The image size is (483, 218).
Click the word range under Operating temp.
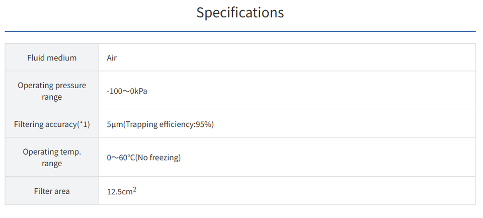(x=52, y=163)
